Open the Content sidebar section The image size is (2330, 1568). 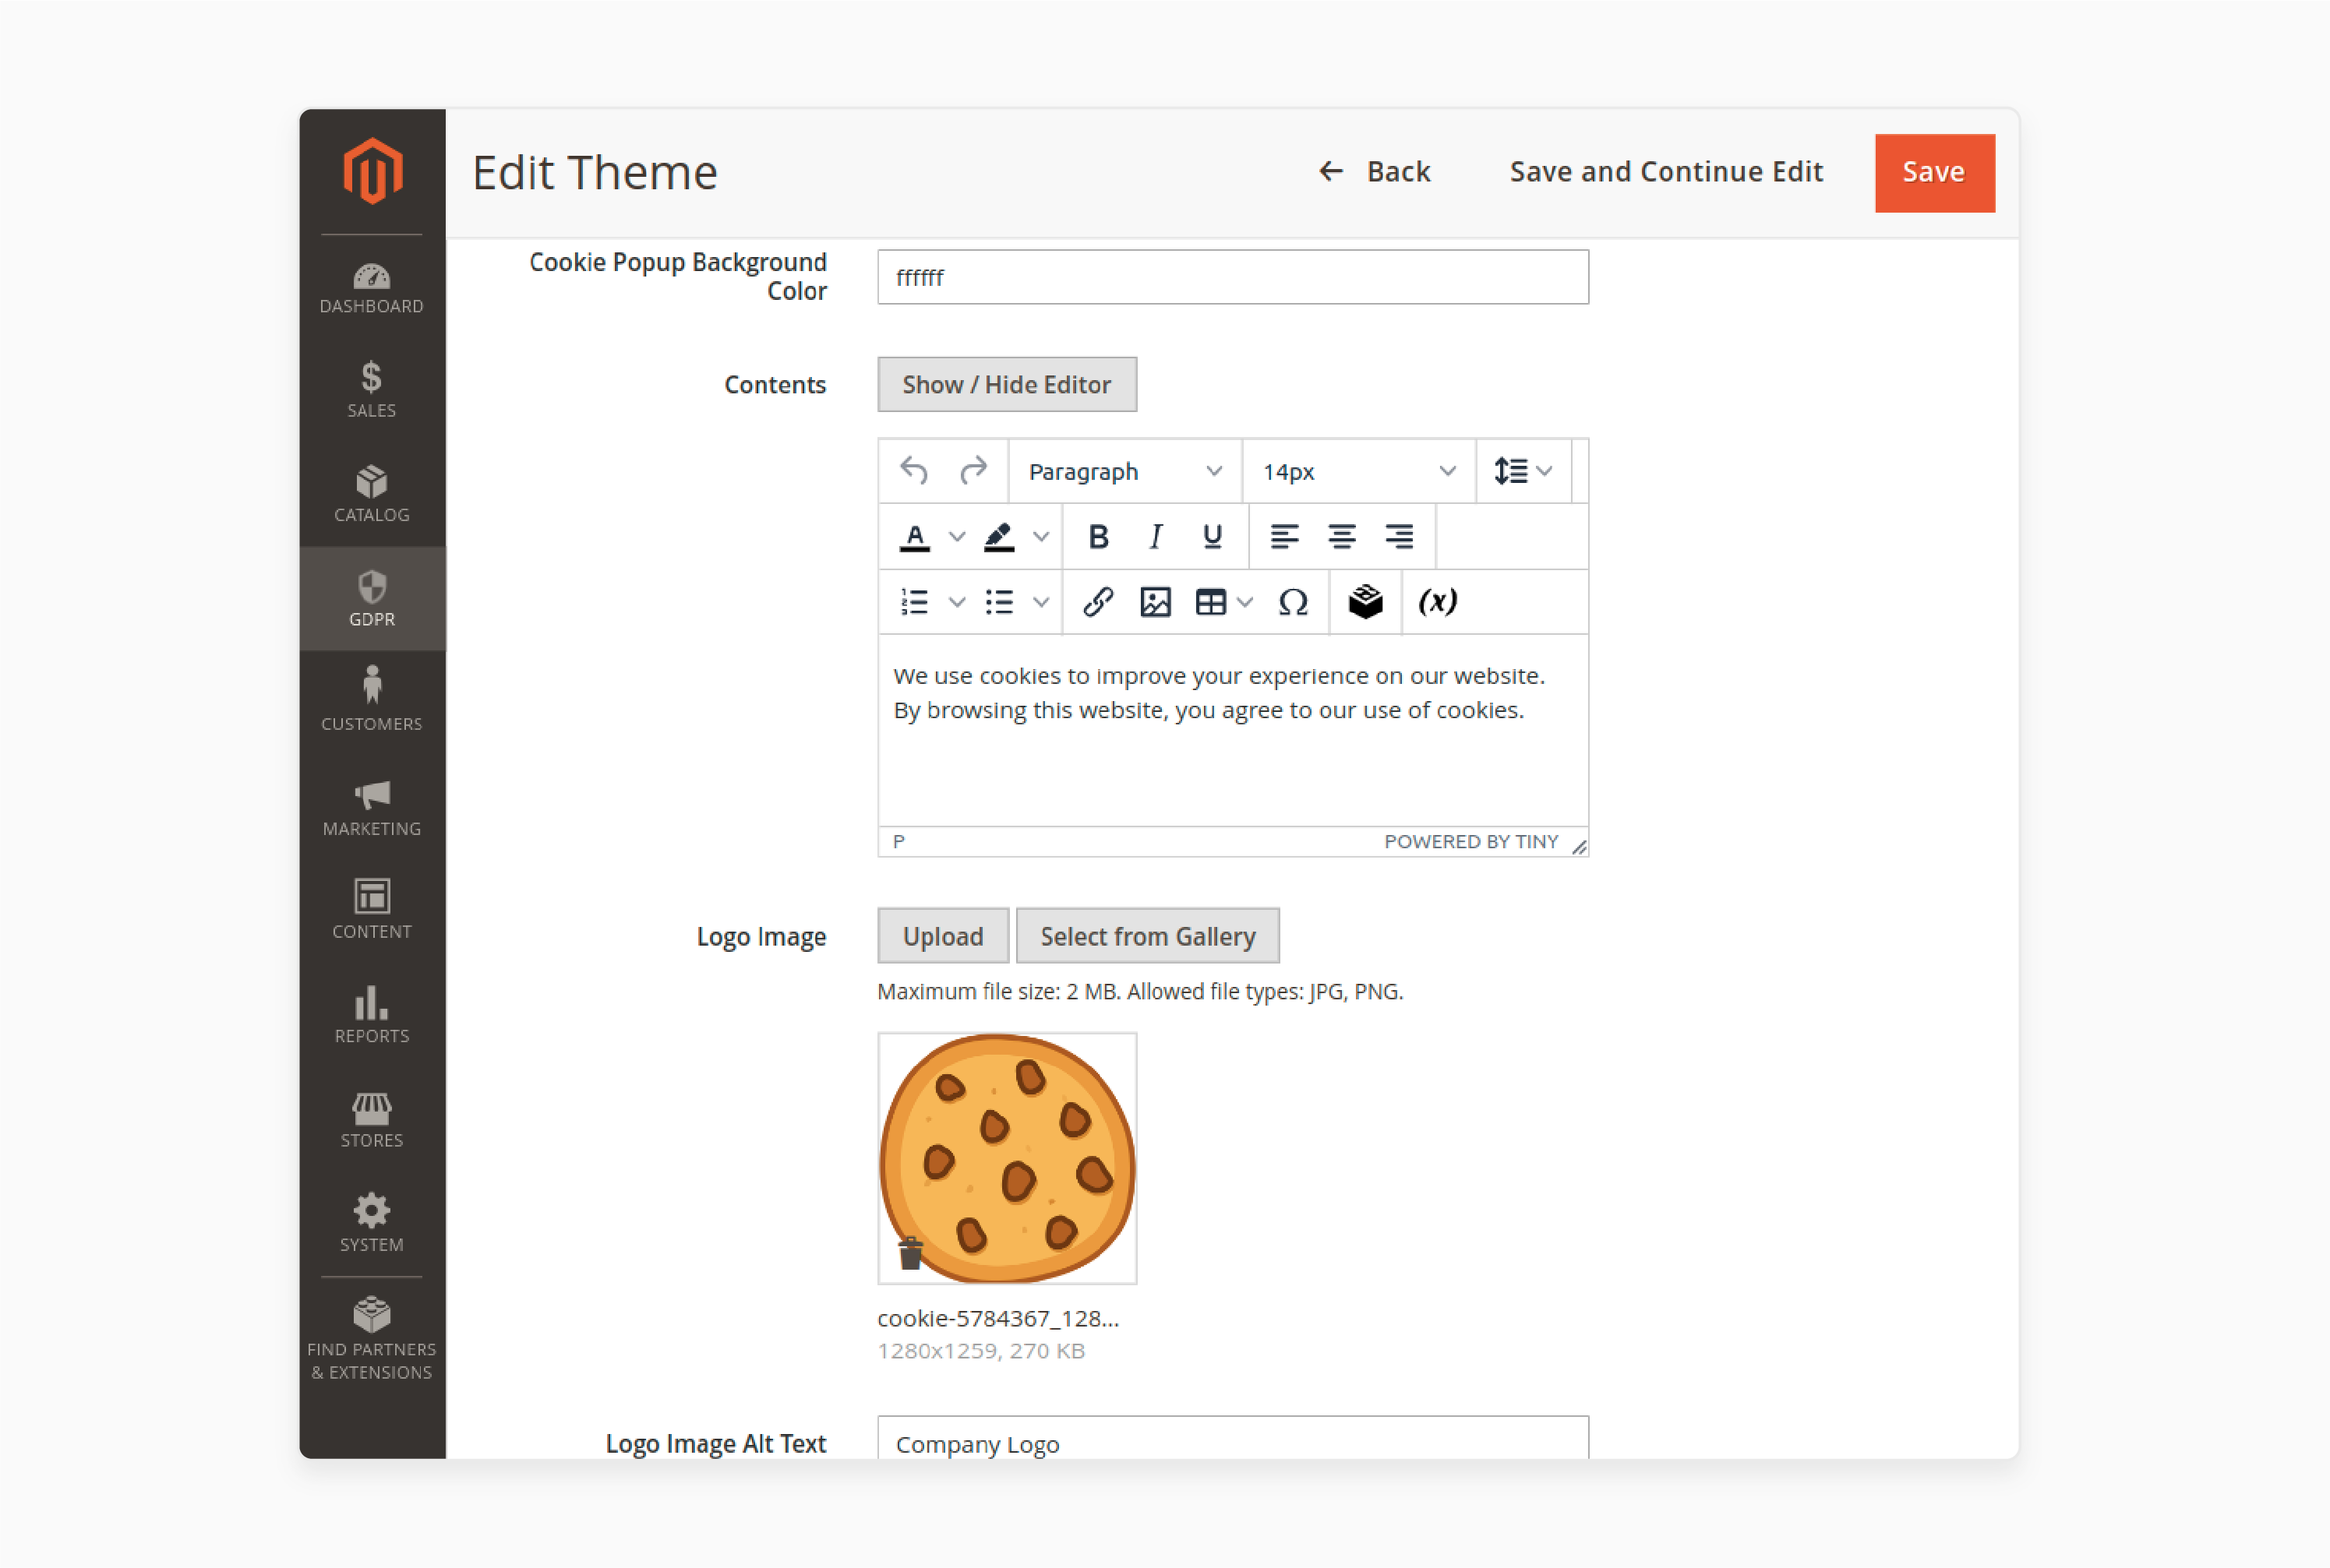(372, 909)
